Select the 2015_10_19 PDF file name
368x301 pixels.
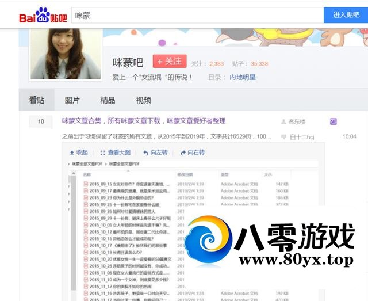coord(116,252)
